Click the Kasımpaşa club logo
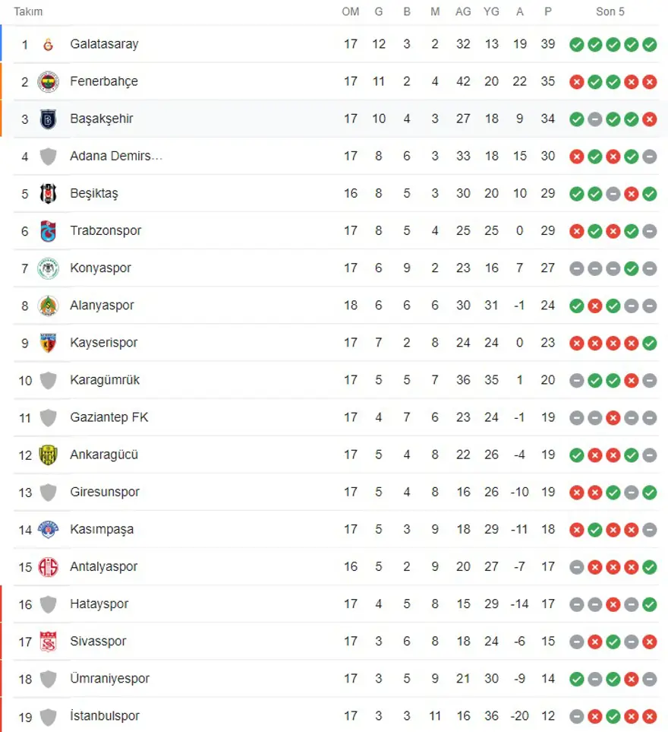Screen dimensions: 668x732 click(x=49, y=529)
